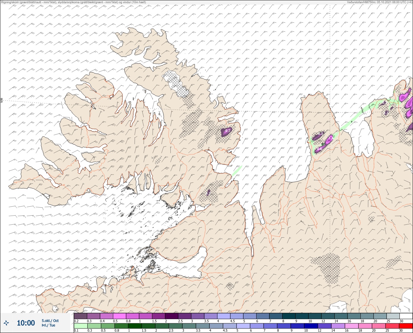Screen dimensions: 413x333
Task: Pick the light gray snow swatch labeled 25
Action: point(393,316)
